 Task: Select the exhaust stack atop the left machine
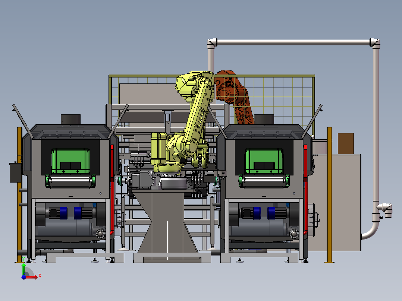(70, 119)
